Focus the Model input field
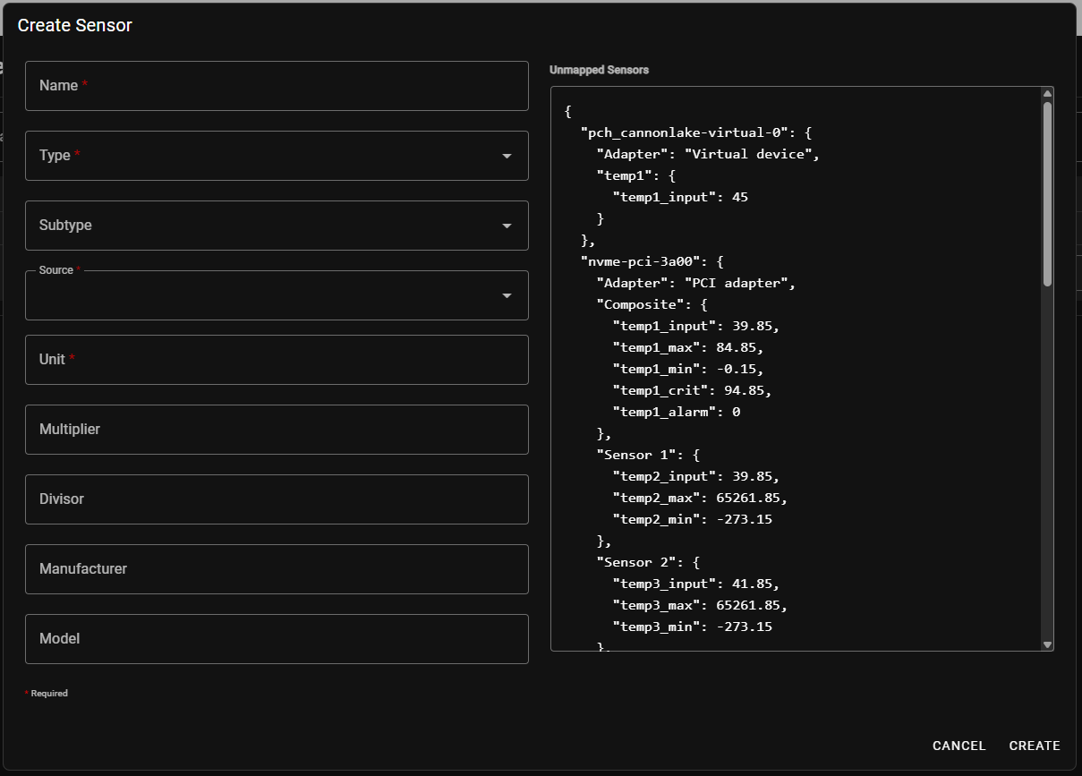Viewport: 1082px width, 776px height. click(x=268, y=639)
